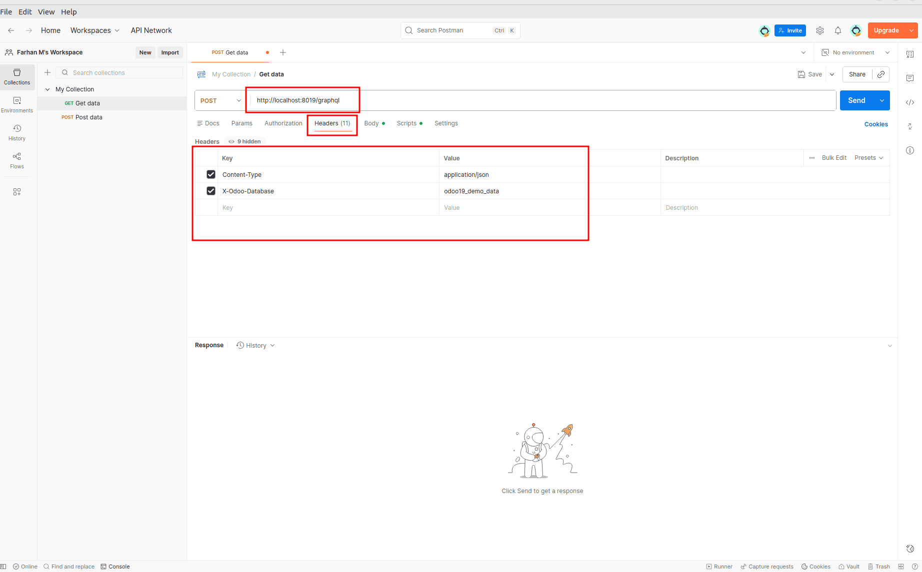The width and height of the screenshot is (922, 572).
Task: Switch to the Scripts tab
Action: 409,123
